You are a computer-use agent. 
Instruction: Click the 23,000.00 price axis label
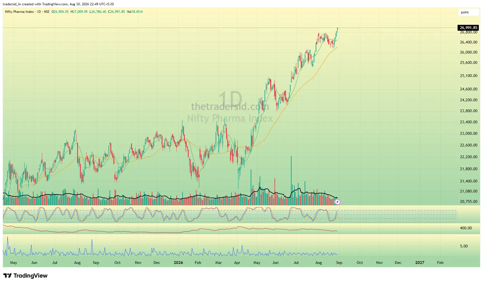[468, 133]
